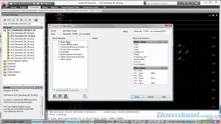Click first insert-circuit icon at dialog bottom-left
Image resolution: width=221 pixels, height=124 pixels.
(56, 96)
